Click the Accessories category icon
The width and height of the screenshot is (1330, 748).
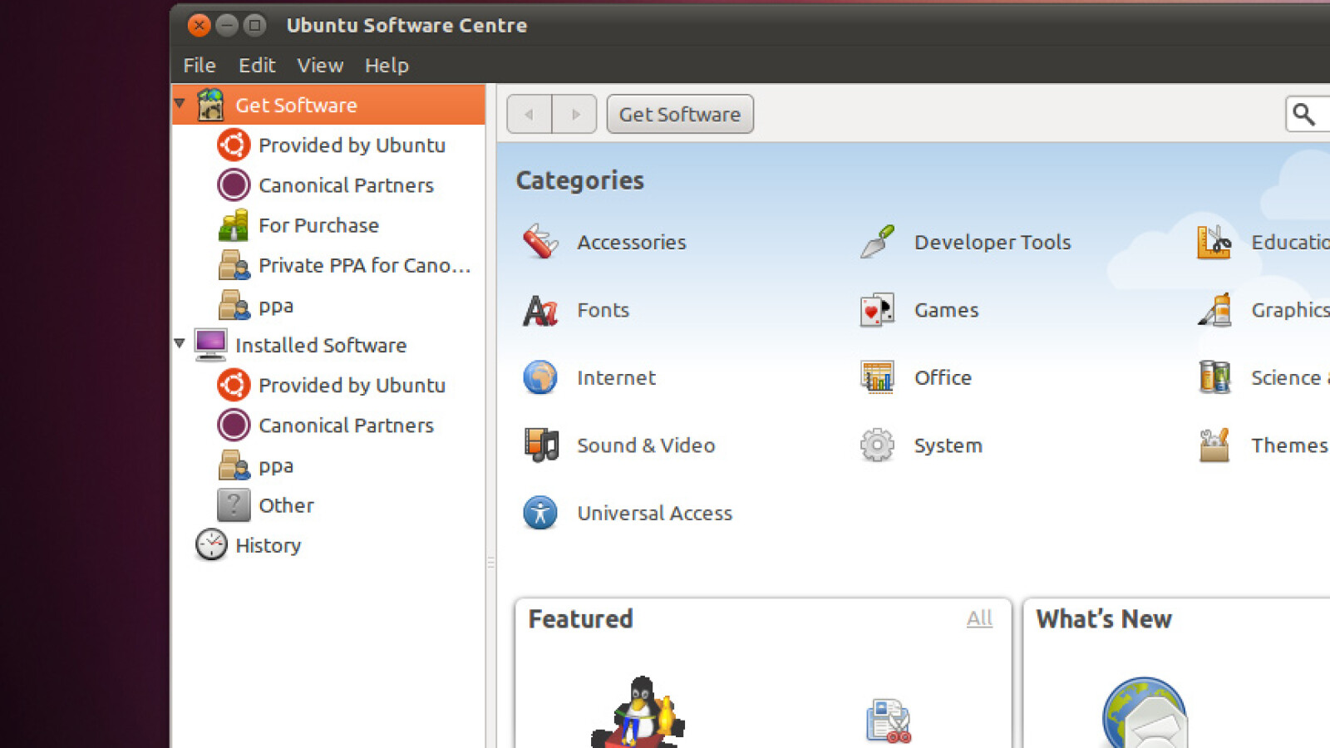point(540,242)
